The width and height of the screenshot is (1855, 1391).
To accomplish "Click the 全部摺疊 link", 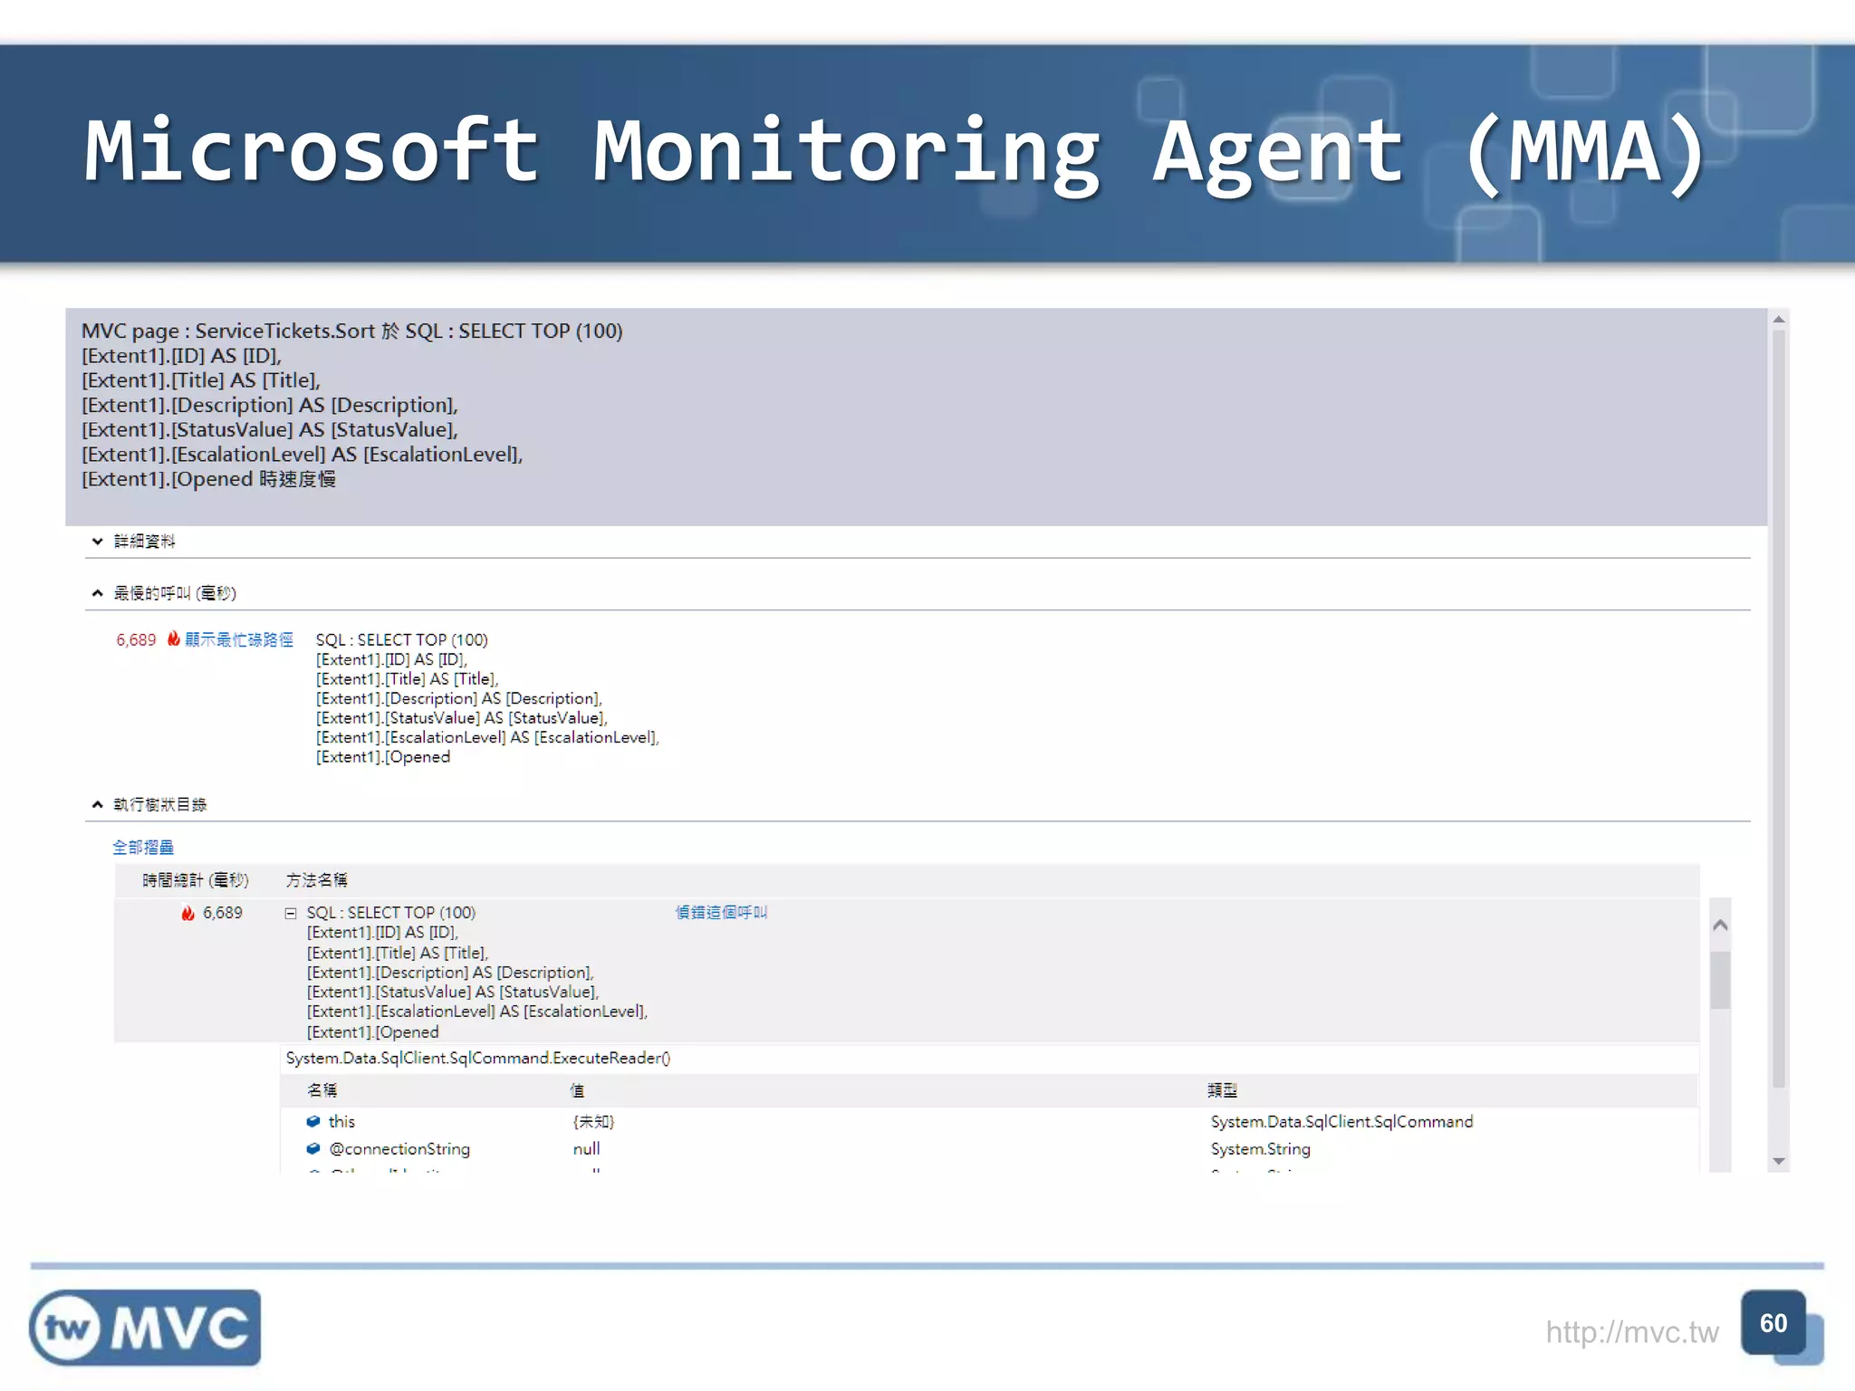I will (x=143, y=847).
